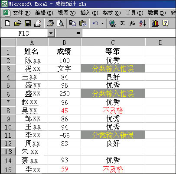Open the 格式(O) menu
176x174 pixels.
[112, 13]
